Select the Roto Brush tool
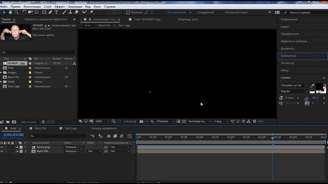This screenshot has height=184, width=328. tap(84, 12)
